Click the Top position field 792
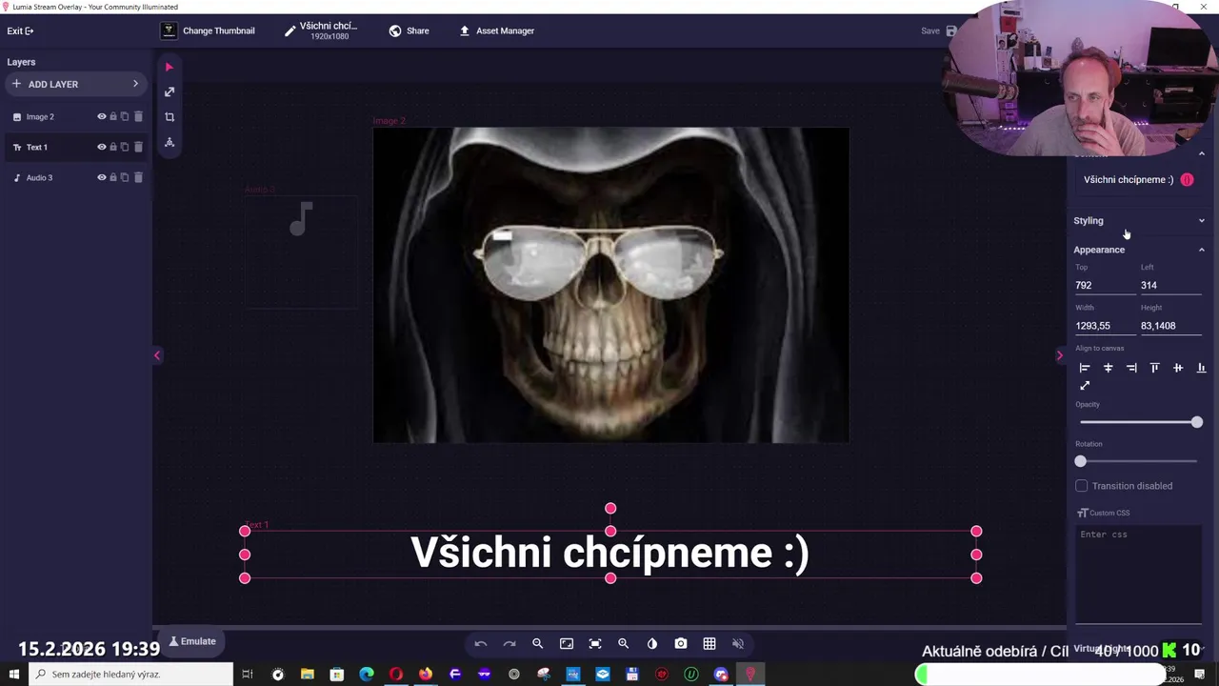This screenshot has height=686, width=1219. (1105, 285)
